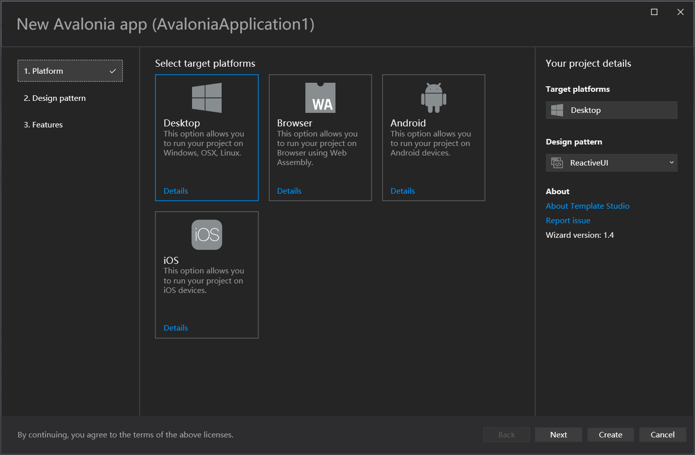Open Details link for Desktop platform
695x455 pixels.
click(x=176, y=191)
